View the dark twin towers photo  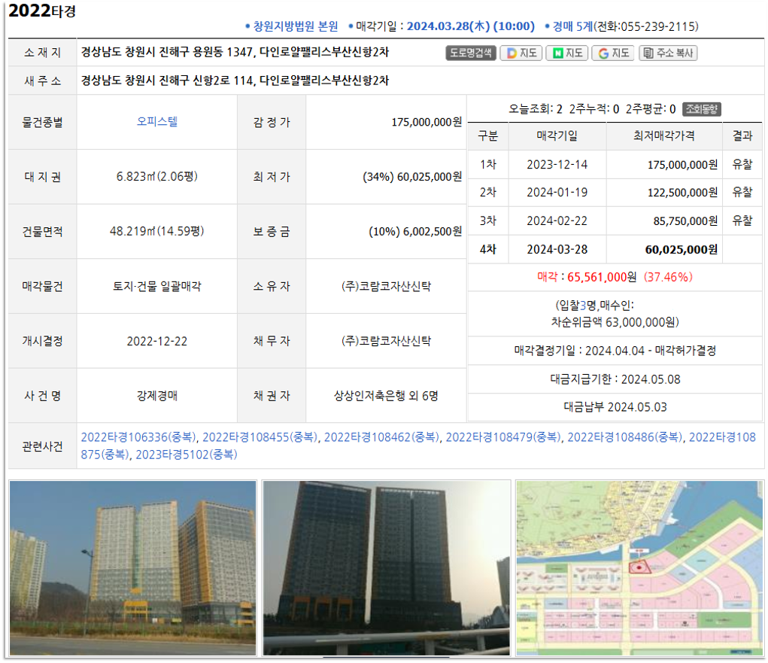click(386, 567)
